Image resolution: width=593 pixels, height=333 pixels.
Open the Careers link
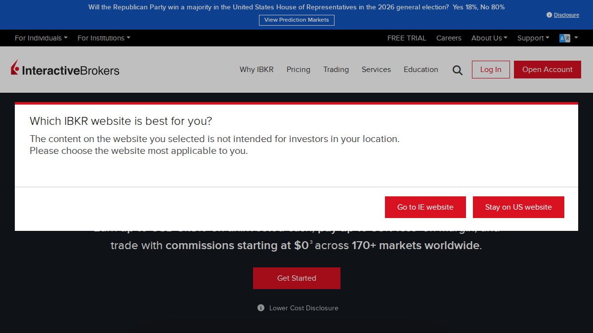coord(449,38)
